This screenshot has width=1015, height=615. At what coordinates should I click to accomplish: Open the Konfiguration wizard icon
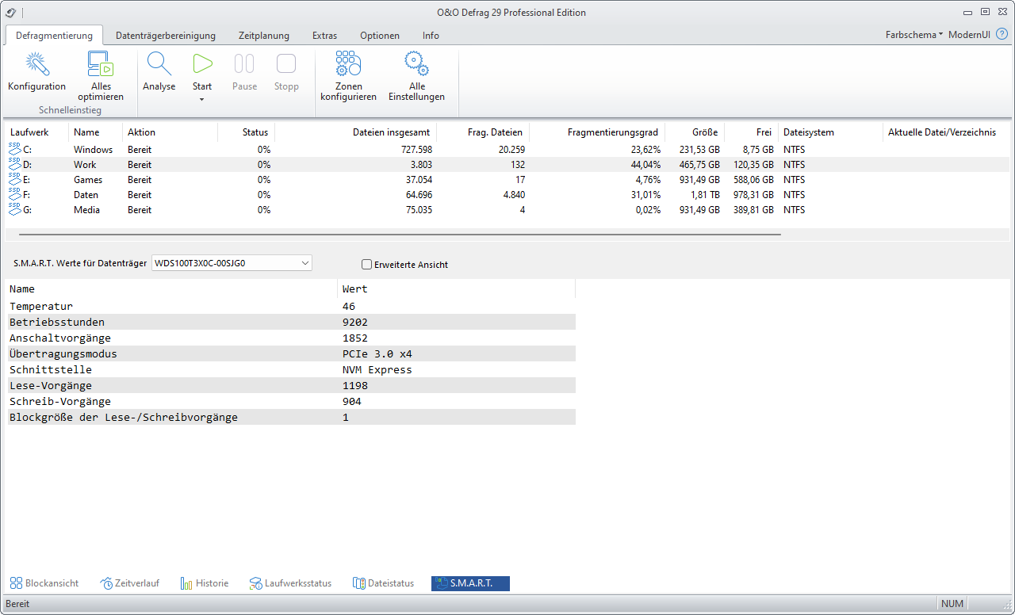[36, 64]
